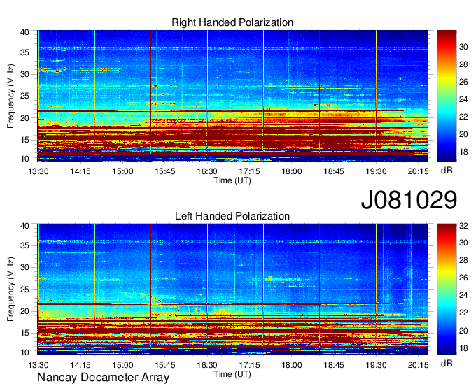The width and height of the screenshot is (476, 386).
Task: Click the 18:00 tick under the left-handed plot
Action: coord(292,365)
